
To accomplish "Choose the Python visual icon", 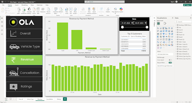I will pyautogui.click(x=158, y=42).
